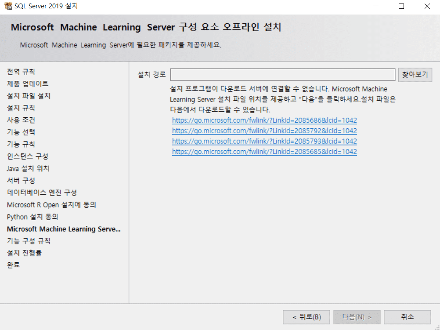Open the LinkId=2085793 download link

click(264, 141)
